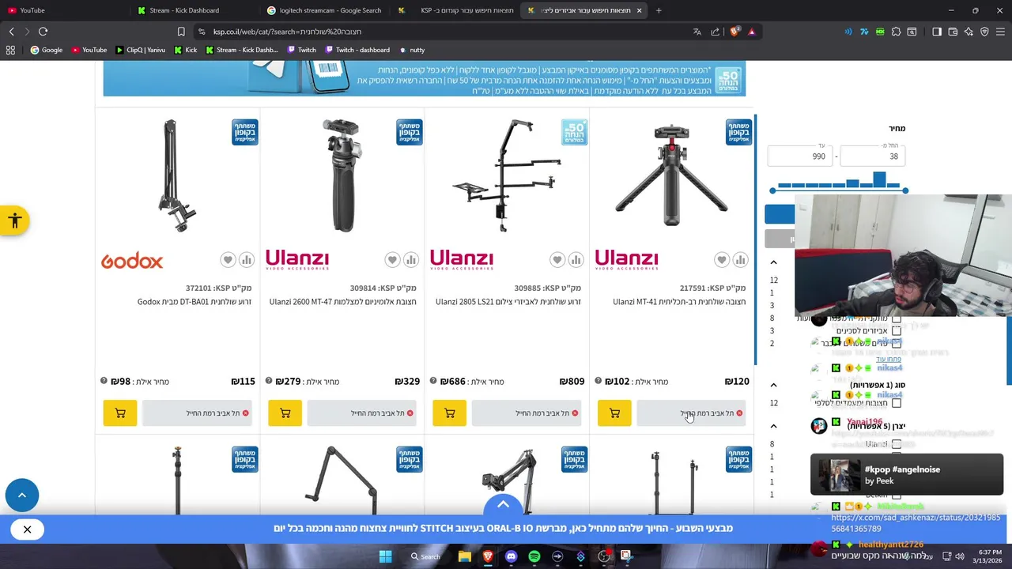Open Twitch - dashboard bookmark
Image resolution: width=1012 pixels, height=569 pixels.
point(357,50)
